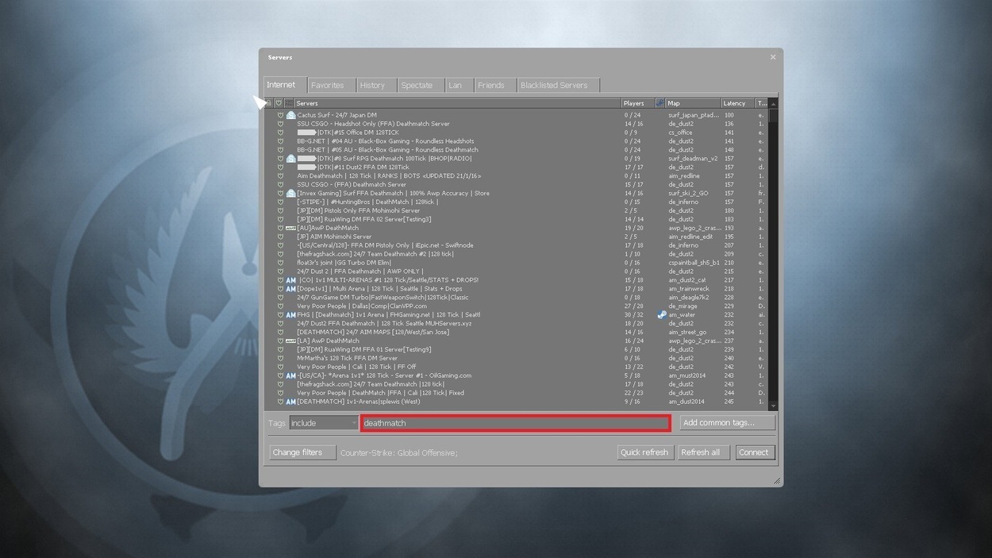
Task: Click the Steam icon column header beside Map
Action: click(660, 103)
